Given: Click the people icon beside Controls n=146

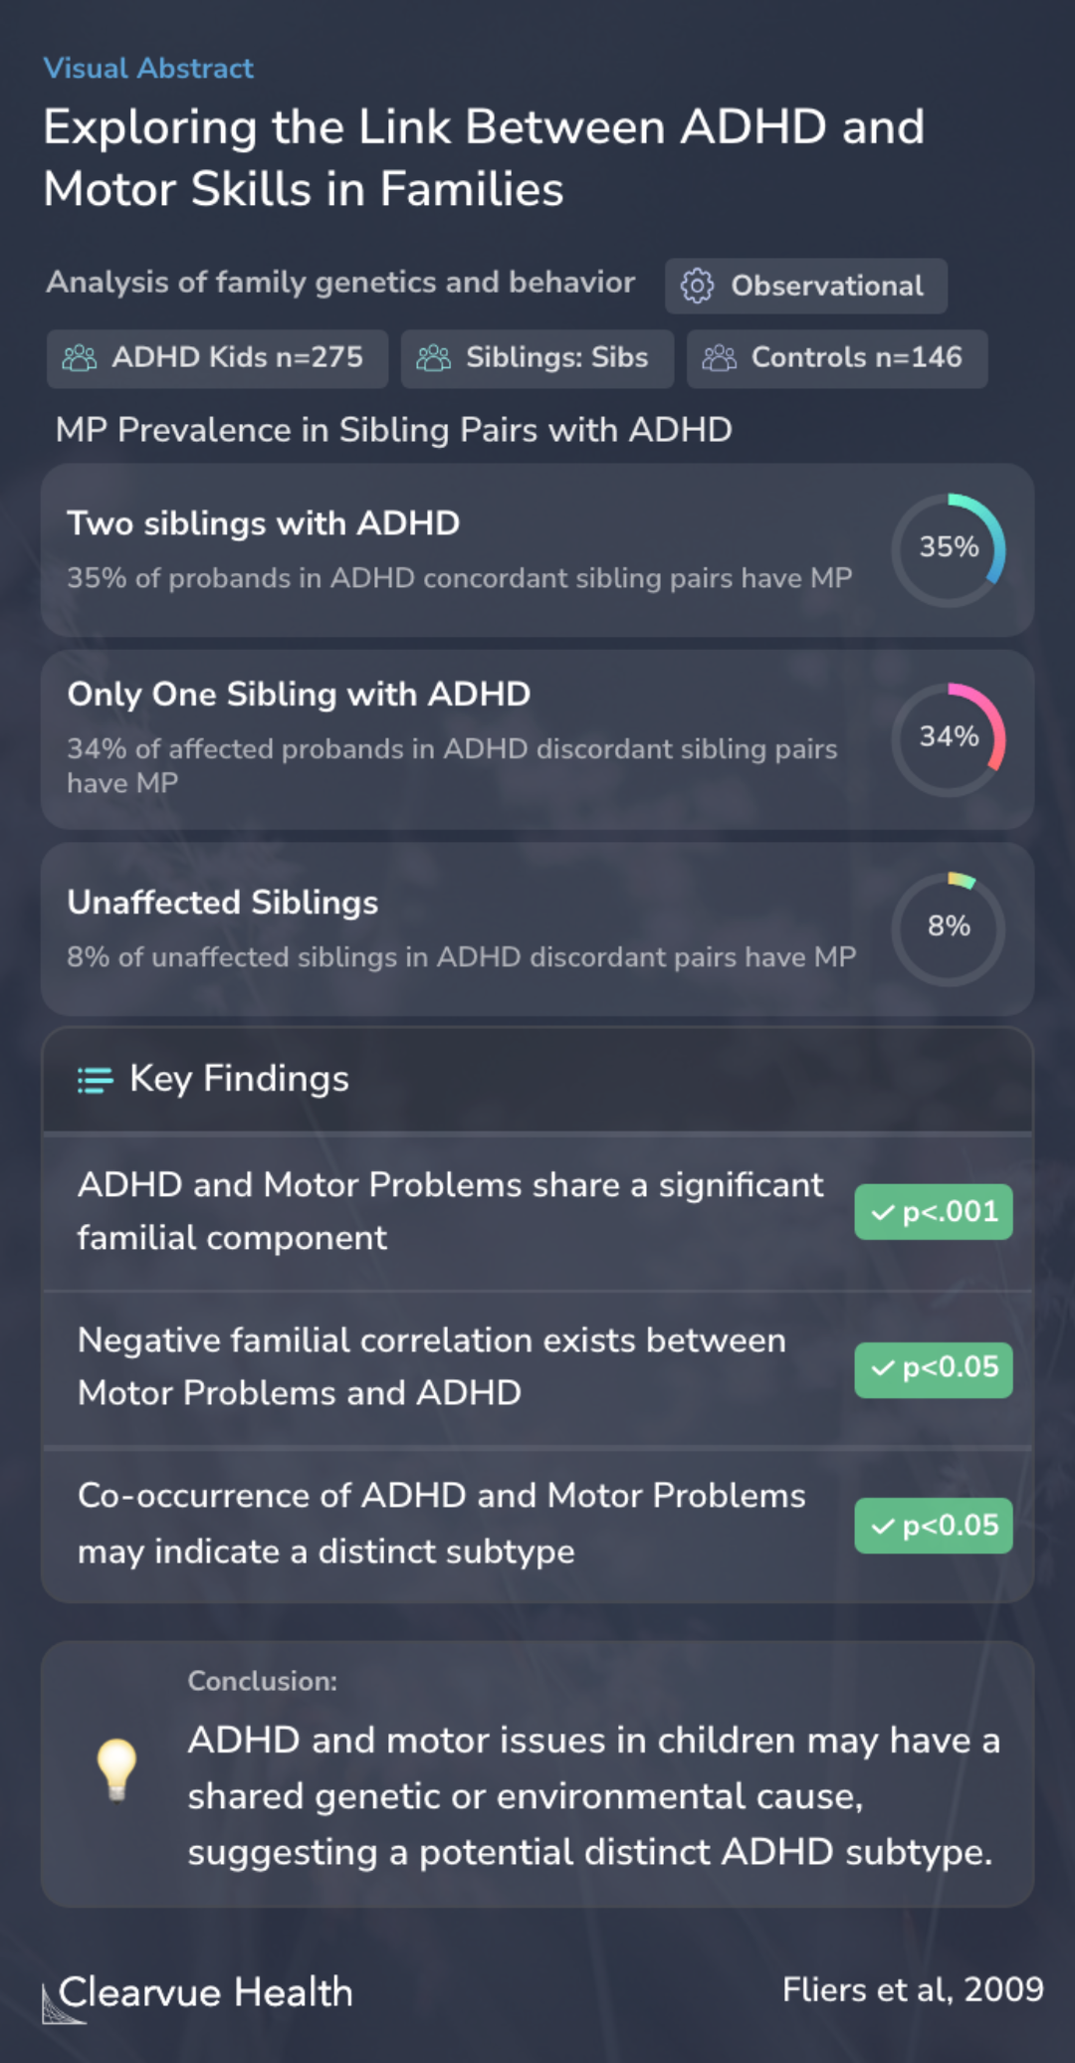Looking at the screenshot, I should click(x=719, y=358).
